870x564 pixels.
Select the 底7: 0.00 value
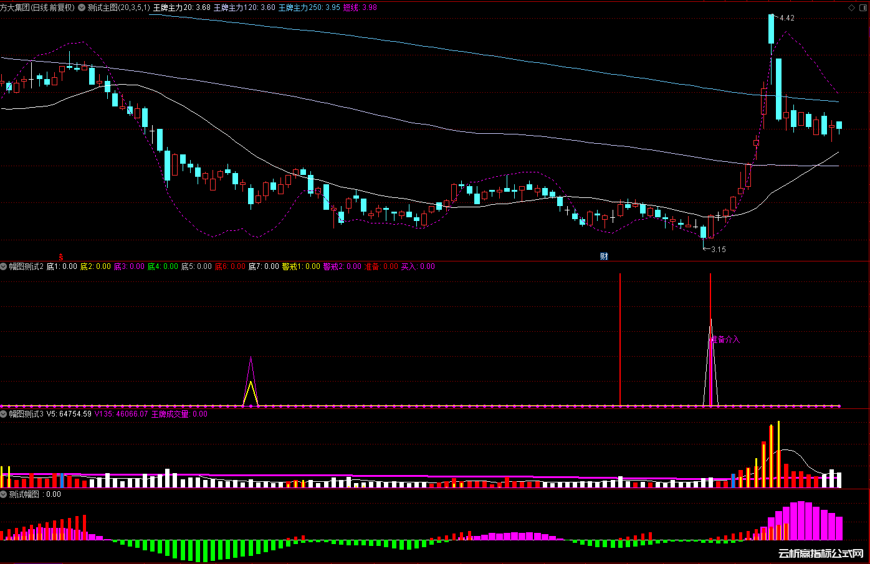click(x=264, y=266)
